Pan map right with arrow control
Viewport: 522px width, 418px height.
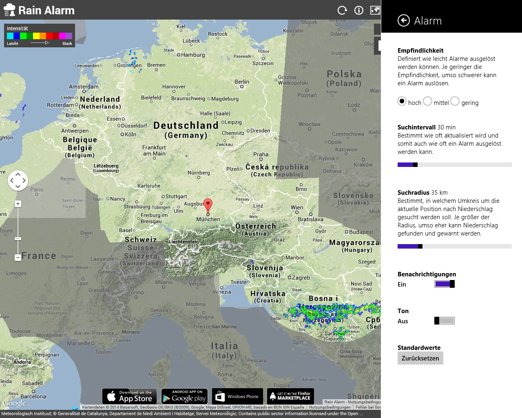click(24, 180)
